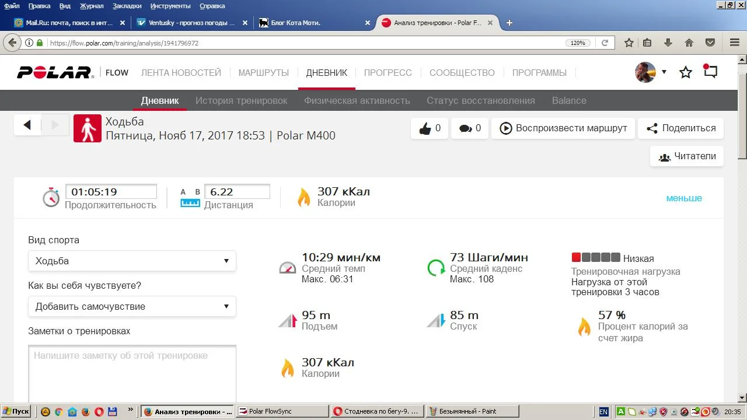747x420 pixels.
Task: Open the Firefox hamburger menu
Action: (x=735, y=43)
